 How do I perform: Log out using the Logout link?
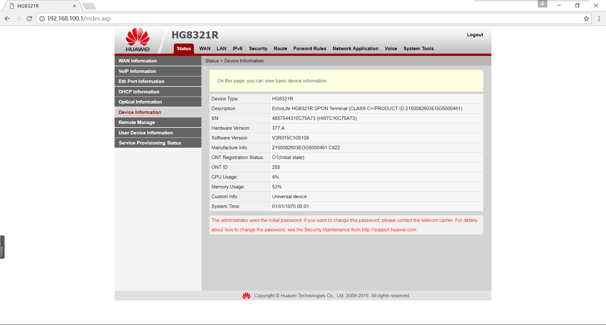(x=475, y=35)
